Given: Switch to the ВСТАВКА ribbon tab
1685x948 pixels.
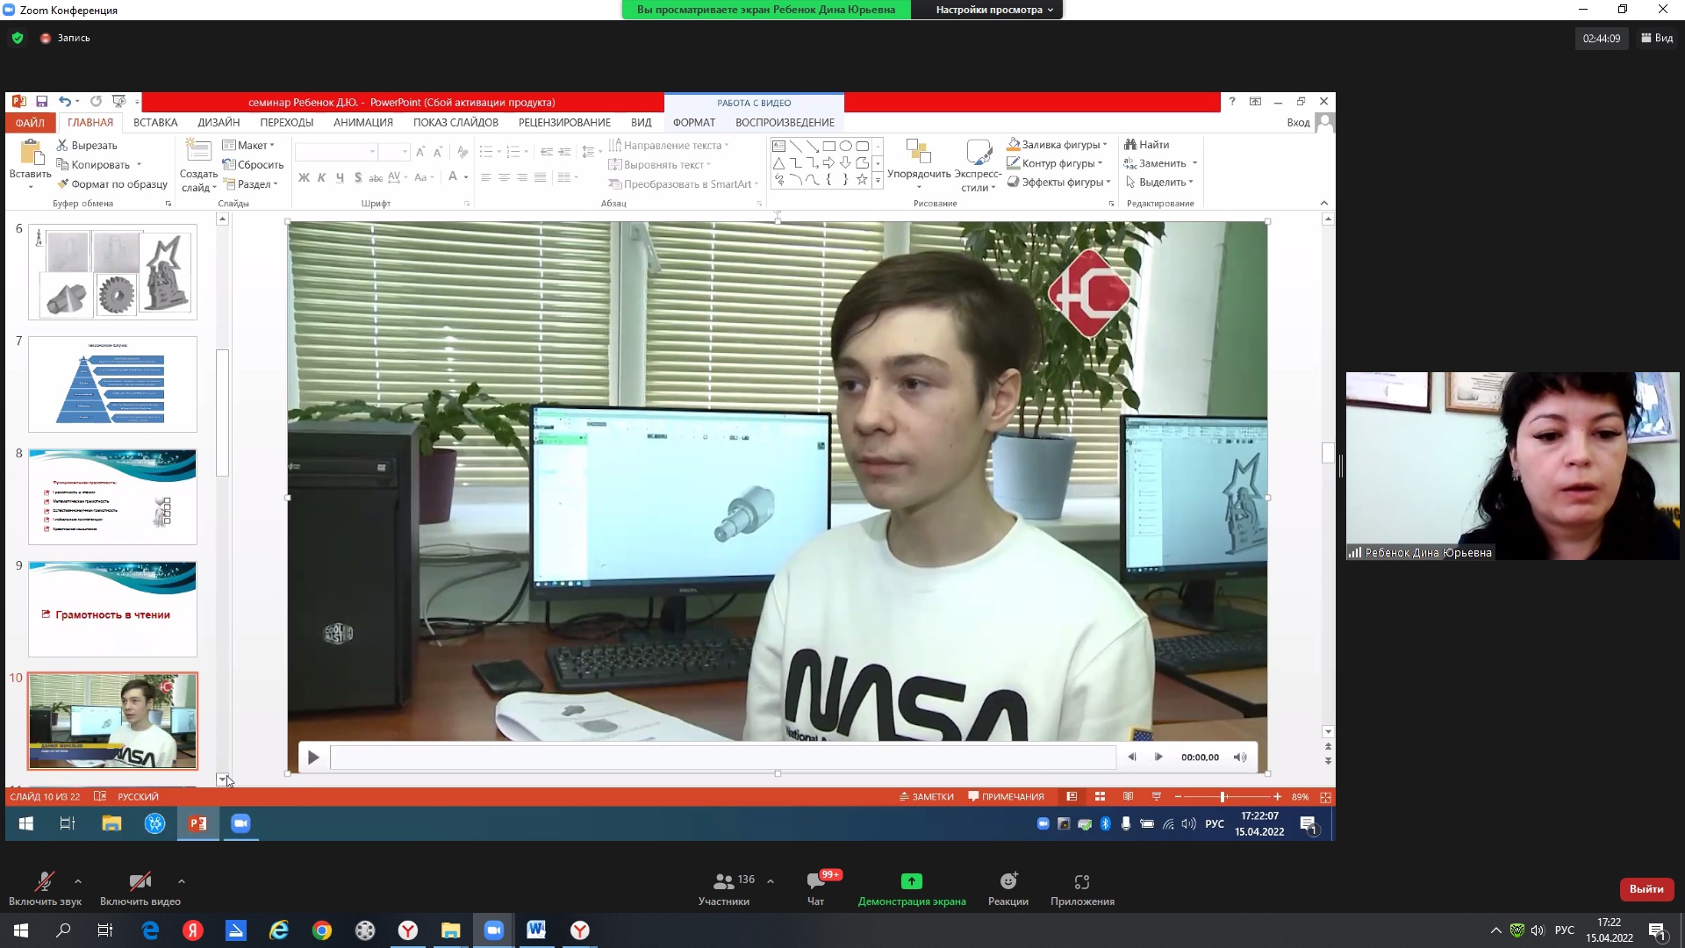Looking at the screenshot, I should (x=155, y=123).
